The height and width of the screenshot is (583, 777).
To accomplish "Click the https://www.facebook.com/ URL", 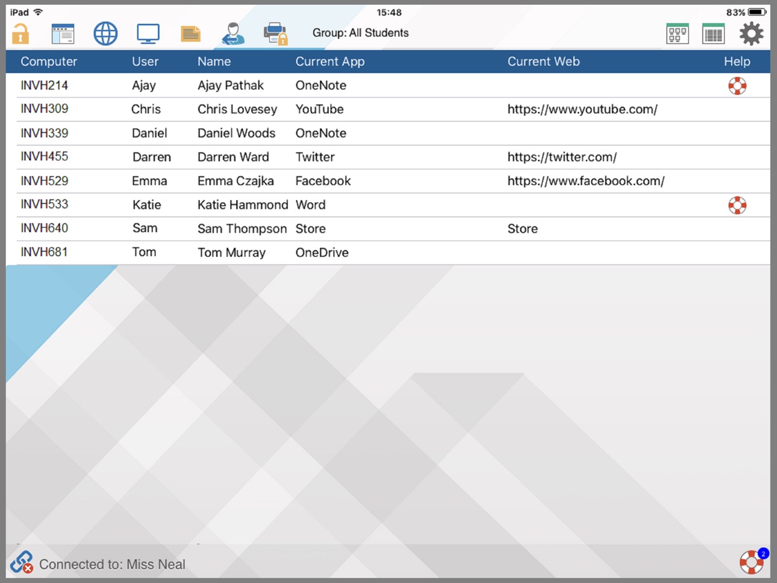I will coord(586,181).
